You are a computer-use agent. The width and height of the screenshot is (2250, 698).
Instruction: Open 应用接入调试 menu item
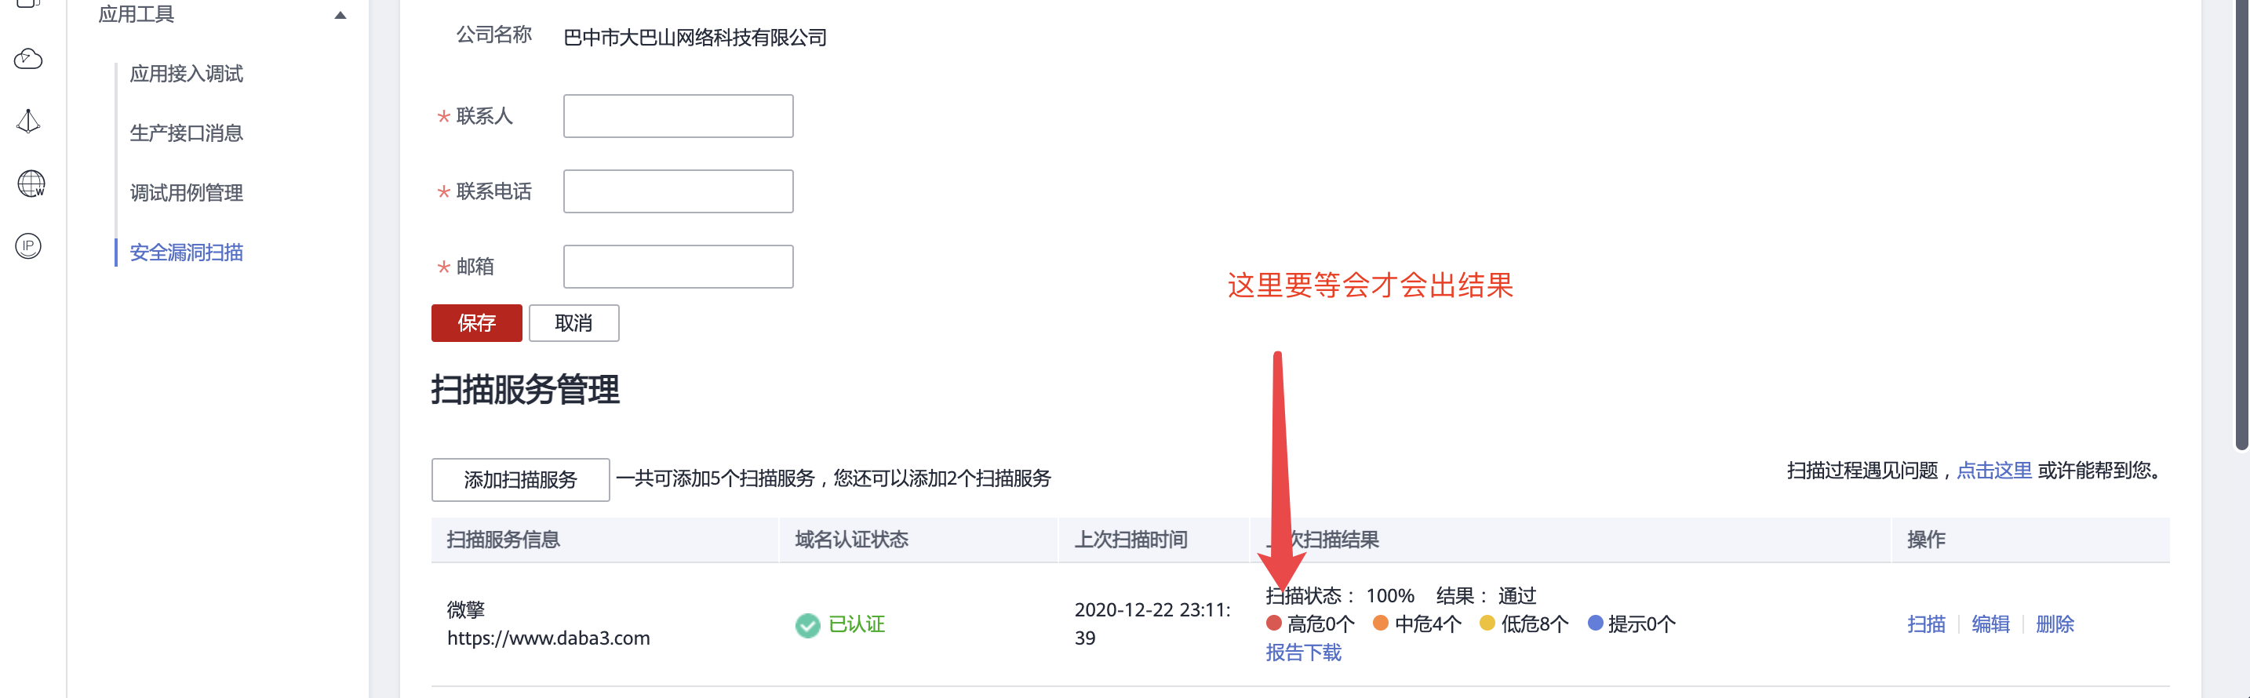(186, 74)
